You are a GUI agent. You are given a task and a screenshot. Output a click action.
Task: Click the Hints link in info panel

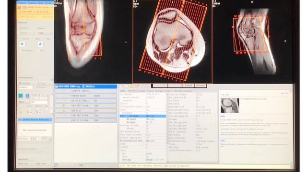pyautogui.click(x=223, y=117)
